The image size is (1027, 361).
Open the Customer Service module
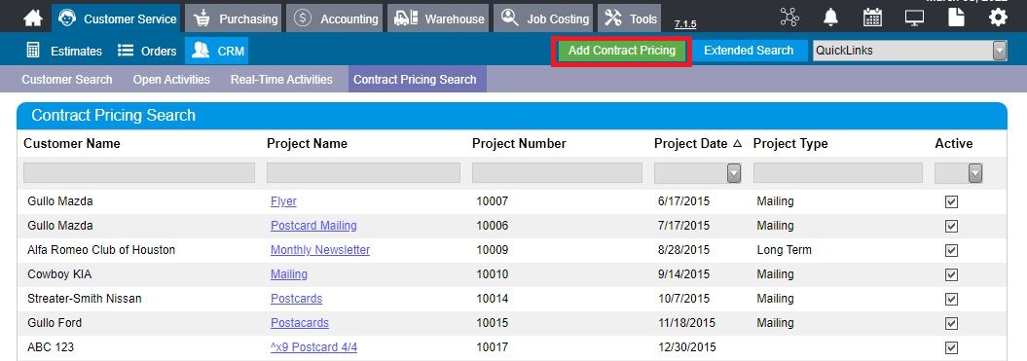click(116, 18)
